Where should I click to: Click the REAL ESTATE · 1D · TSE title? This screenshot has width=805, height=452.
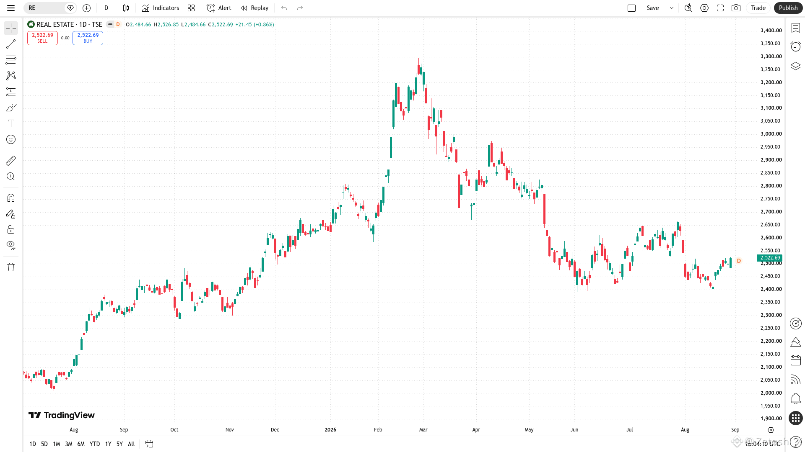[69, 24]
